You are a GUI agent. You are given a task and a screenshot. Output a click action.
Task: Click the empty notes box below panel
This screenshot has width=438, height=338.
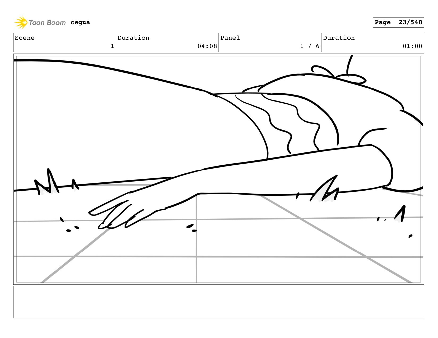coord(219,302)
